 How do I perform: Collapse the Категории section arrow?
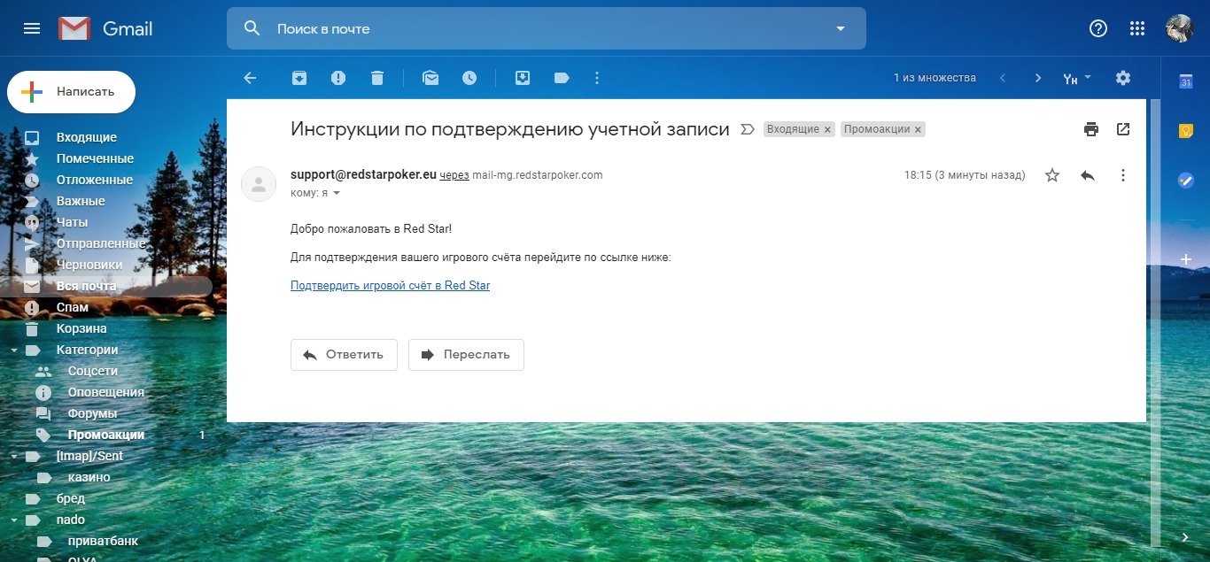[x=13, y=350]
